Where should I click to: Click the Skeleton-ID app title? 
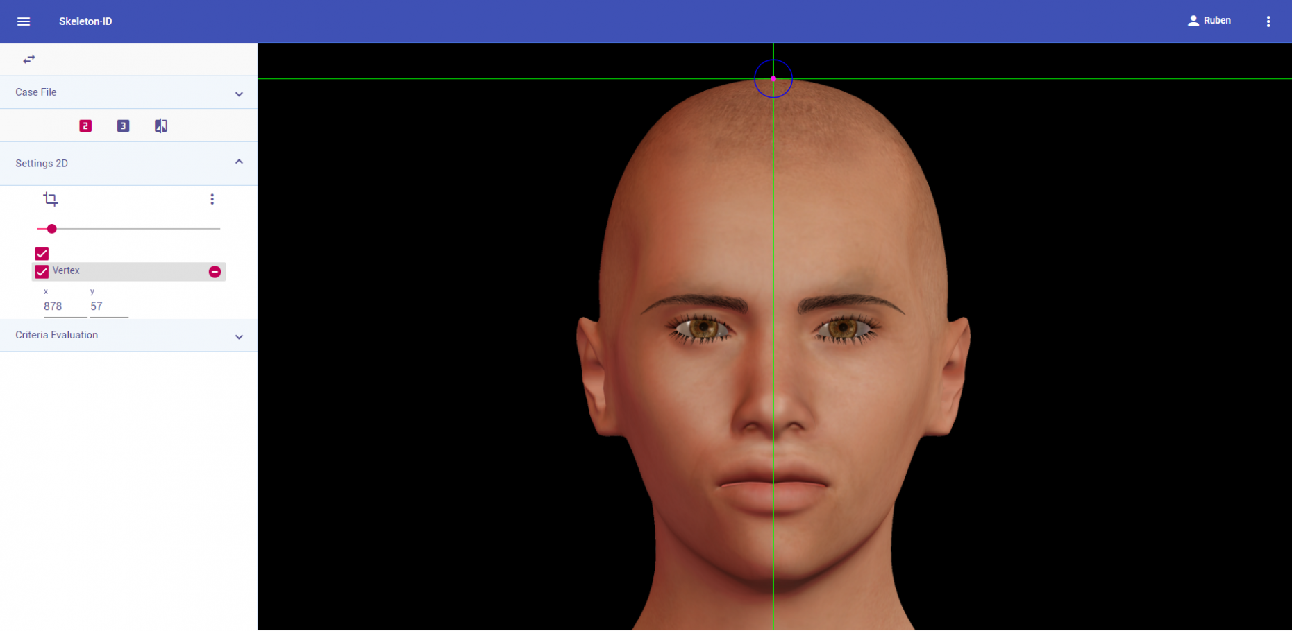(x=85, y=21)
